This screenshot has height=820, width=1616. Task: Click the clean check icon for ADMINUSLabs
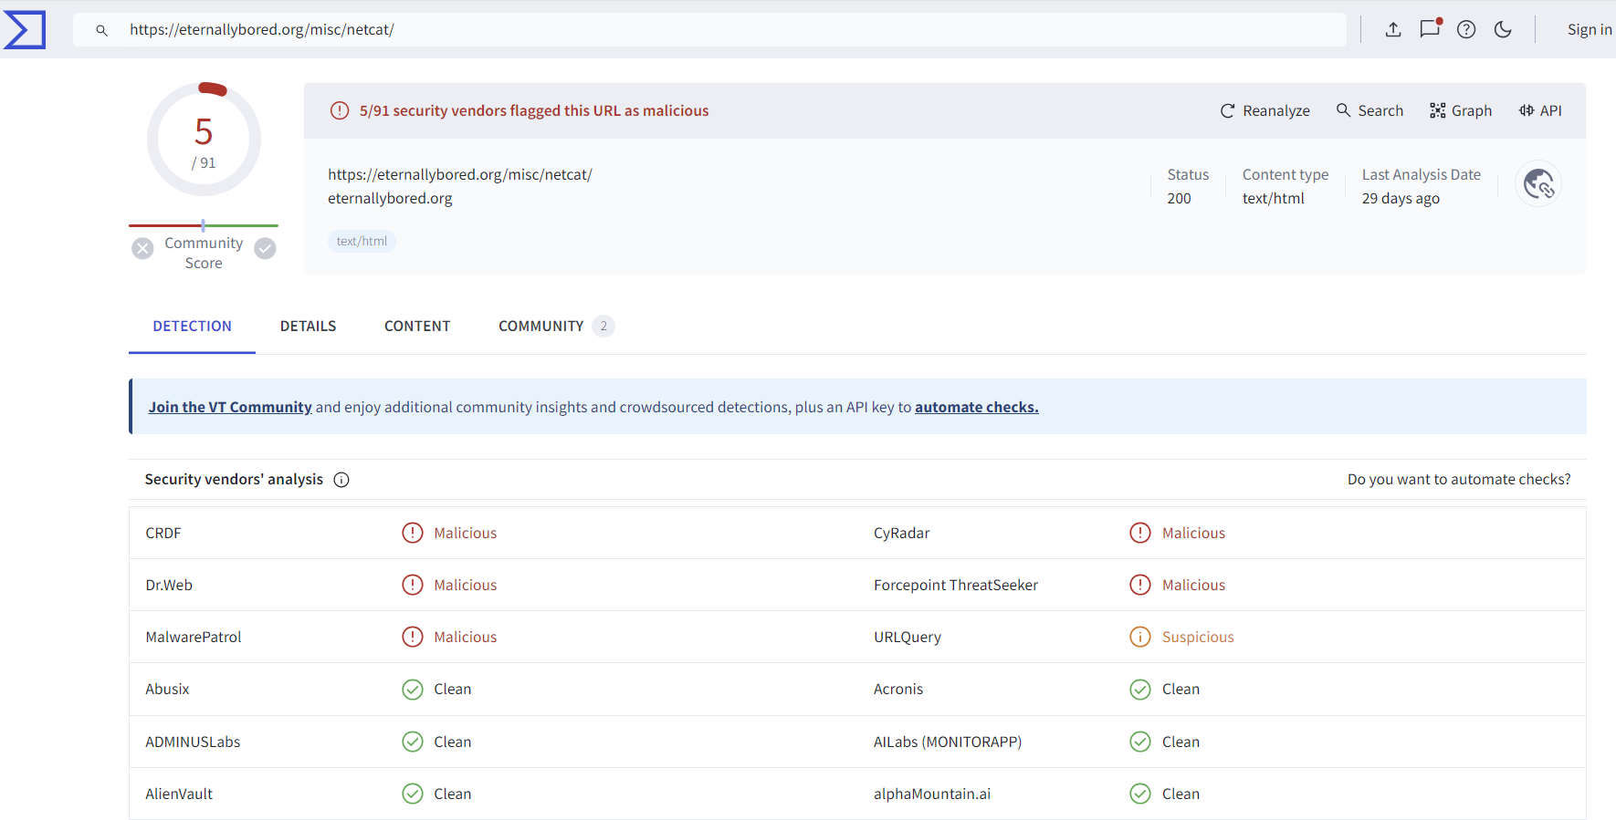tap(413, 742)
